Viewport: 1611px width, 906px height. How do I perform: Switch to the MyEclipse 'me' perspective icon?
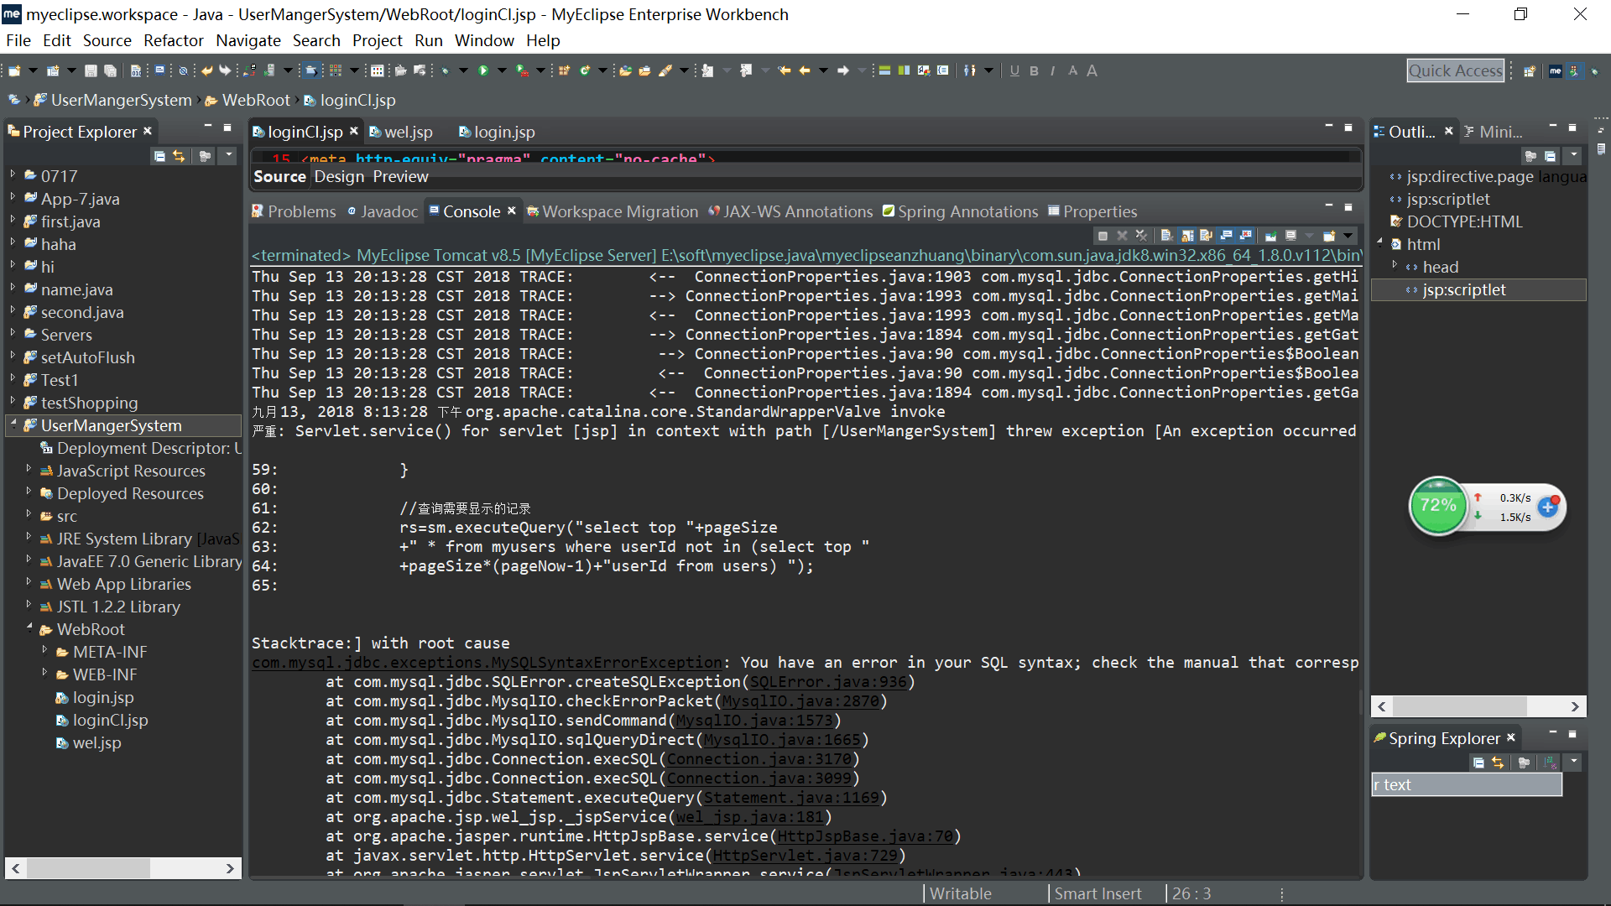click(1555, 71)
